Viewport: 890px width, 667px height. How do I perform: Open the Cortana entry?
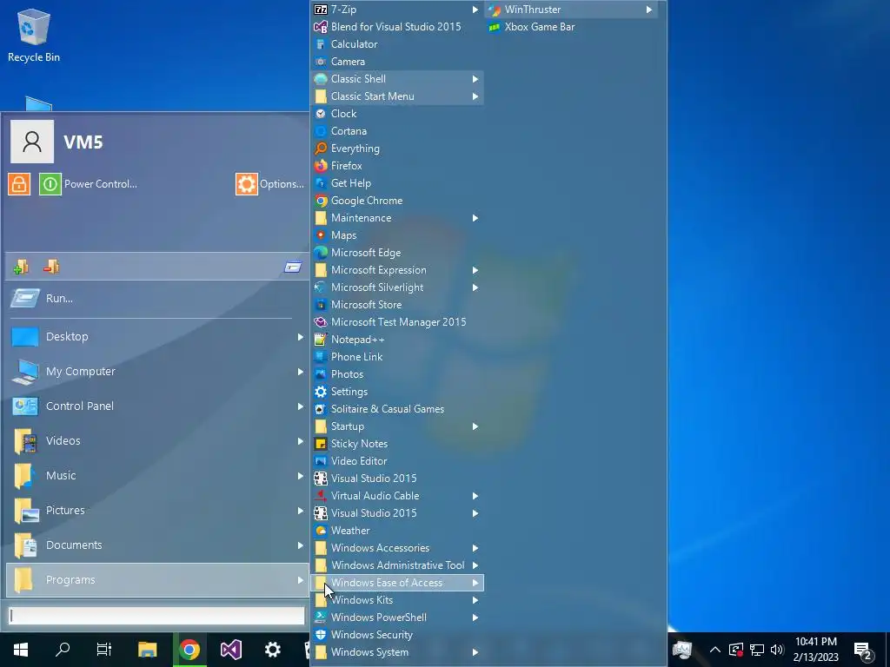pyautogui.click(x=396, y=131)
